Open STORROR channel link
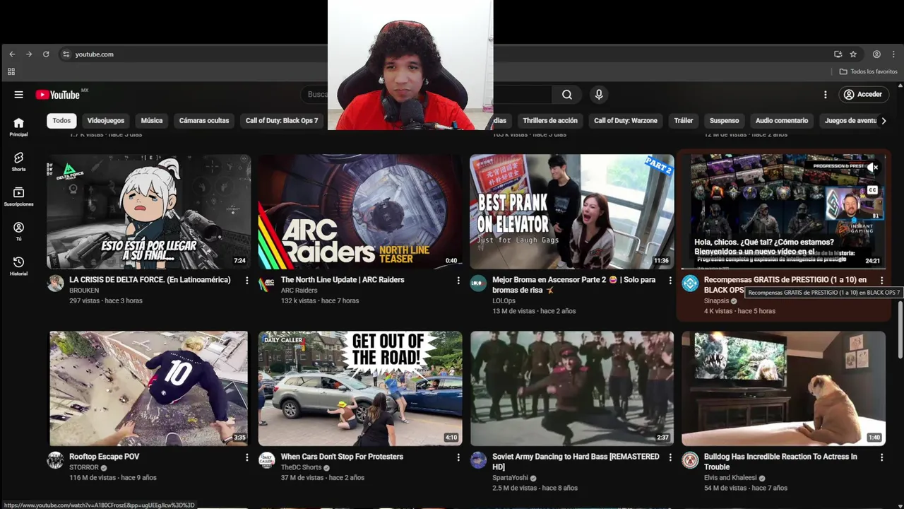Screen dimensions: 904x509 click(84, 467)
